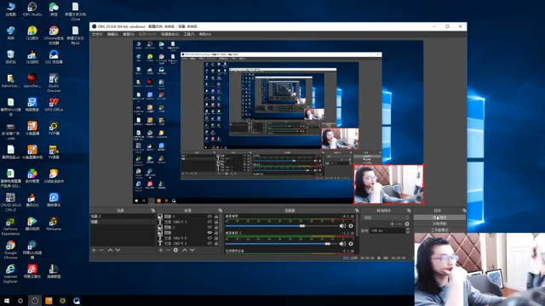Image resolution: width=545 pixels, height=306 pixels.
Task: Open WeGame desktop shortcut
Action: pos(54,224)
